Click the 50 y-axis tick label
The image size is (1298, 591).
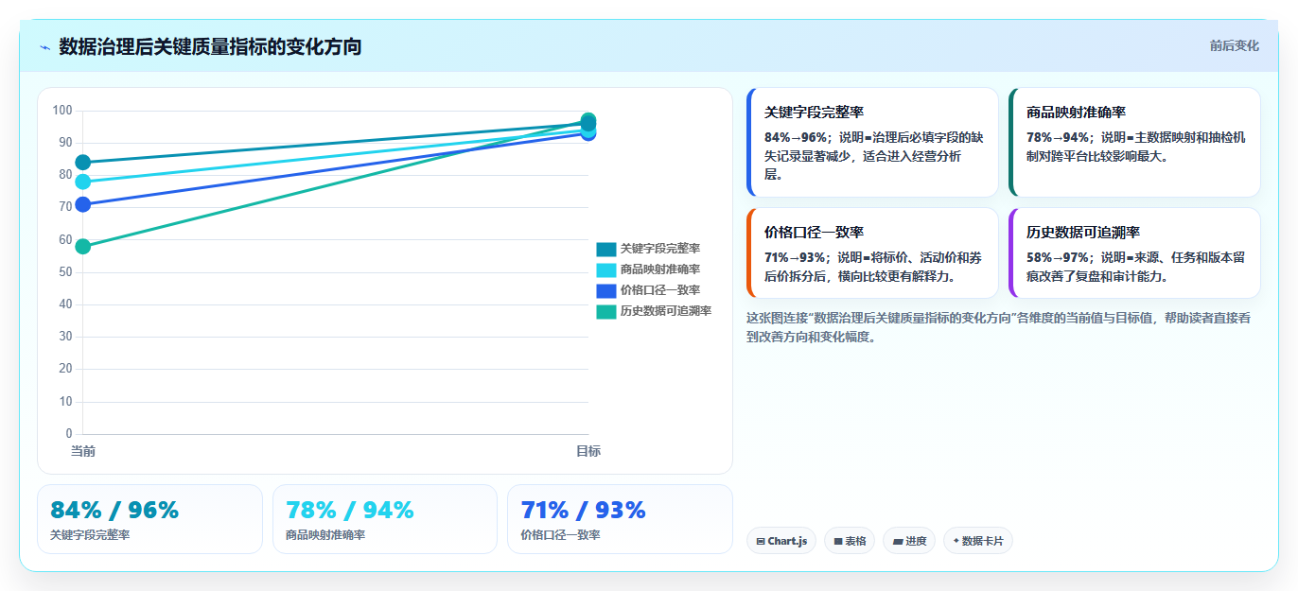pos(65,272)
